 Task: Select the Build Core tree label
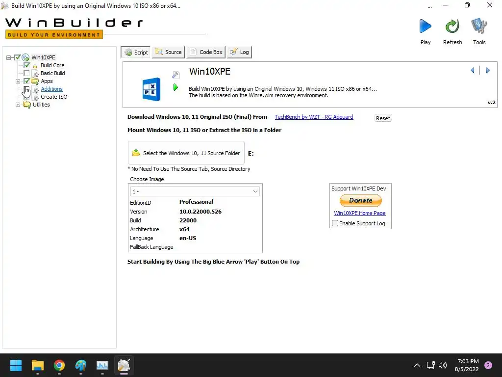click(52, 65)
